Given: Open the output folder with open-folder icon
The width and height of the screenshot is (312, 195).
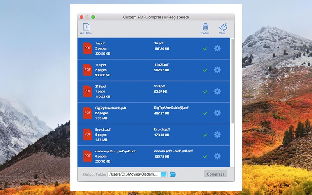Looking at the screenshot, I should click(x=173, y=174).
